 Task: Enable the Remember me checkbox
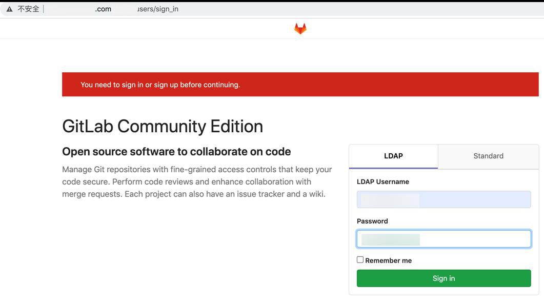coord(360,259)
